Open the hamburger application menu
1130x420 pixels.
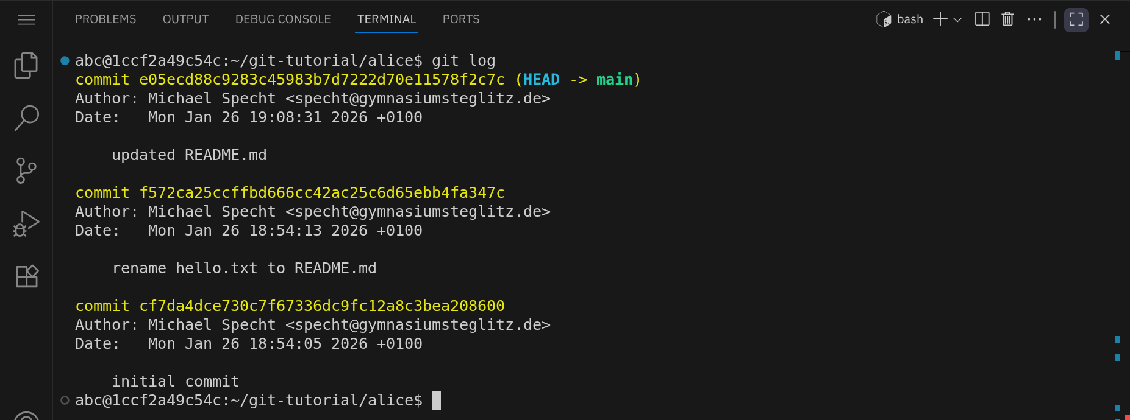pos(26,20)
